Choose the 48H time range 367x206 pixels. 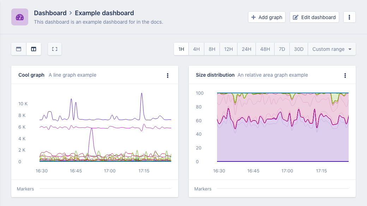tap(265, 49)
